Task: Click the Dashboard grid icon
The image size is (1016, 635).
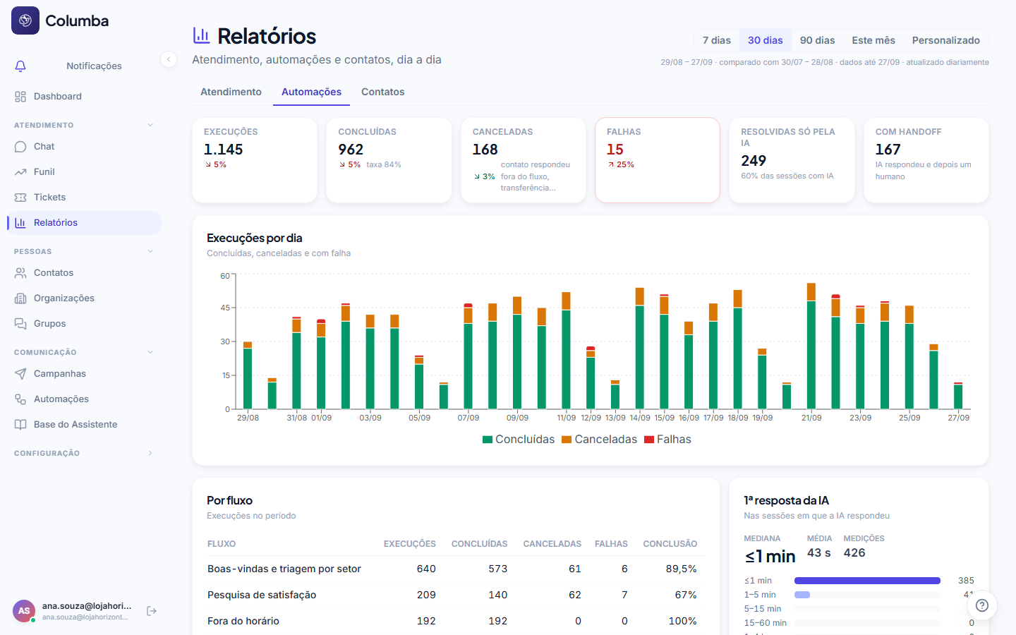Action: 20,97
